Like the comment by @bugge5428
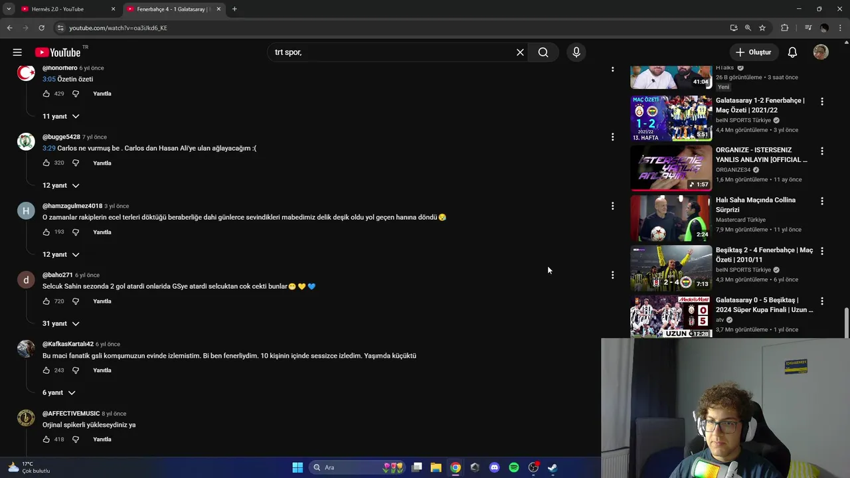 tap(46, 163)
